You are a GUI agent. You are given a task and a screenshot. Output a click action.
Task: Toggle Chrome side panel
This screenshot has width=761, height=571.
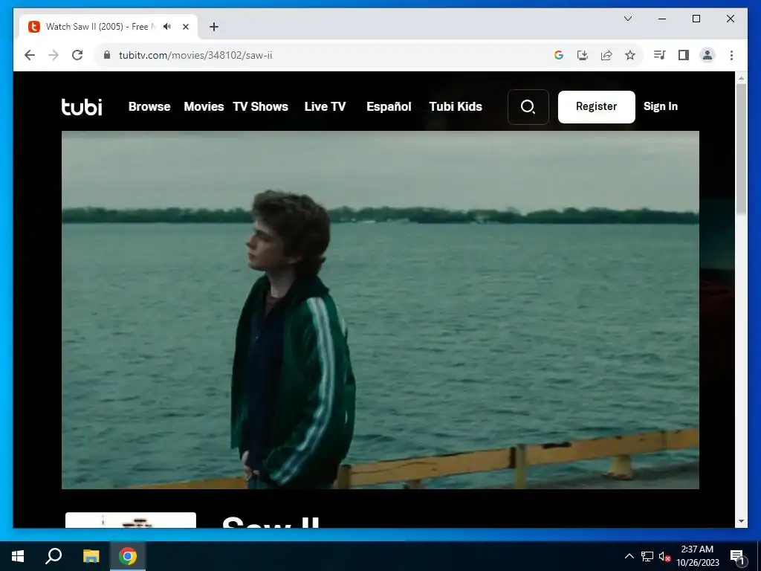(684, 55)
